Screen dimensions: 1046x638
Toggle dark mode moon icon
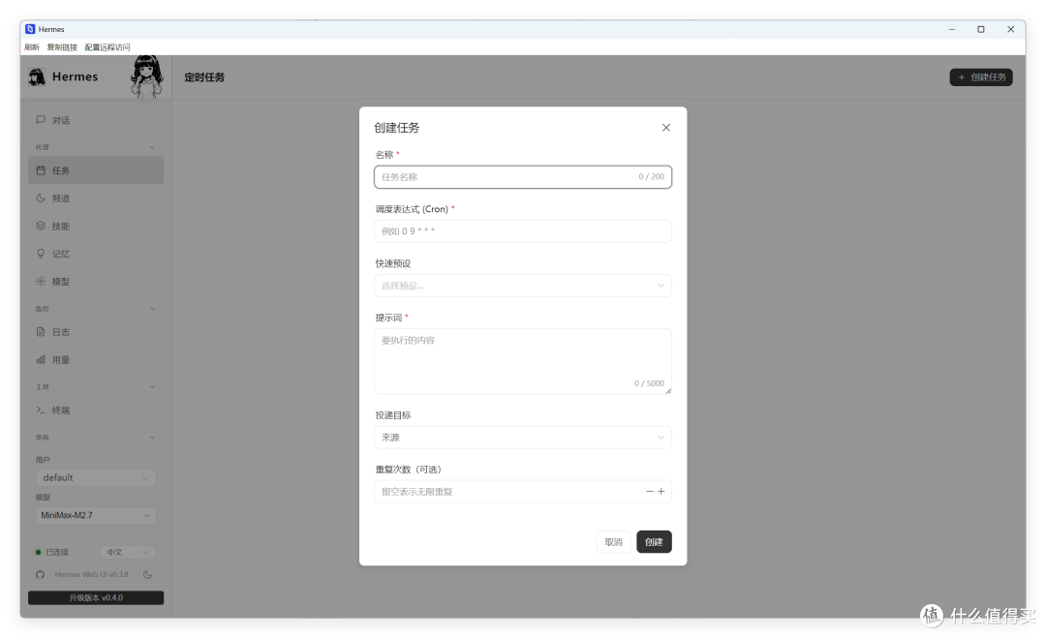pos(147,575)
